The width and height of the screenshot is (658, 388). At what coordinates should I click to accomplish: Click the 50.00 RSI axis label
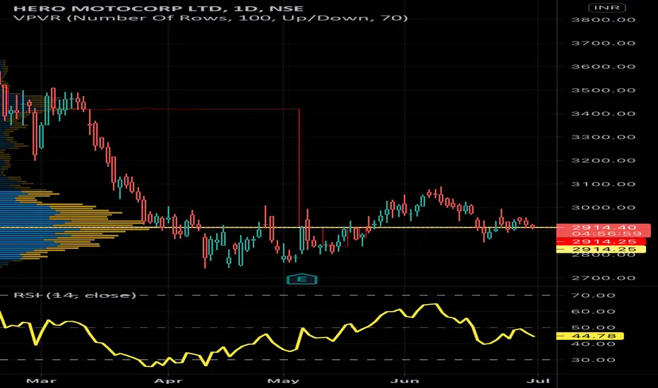[593, 327]
